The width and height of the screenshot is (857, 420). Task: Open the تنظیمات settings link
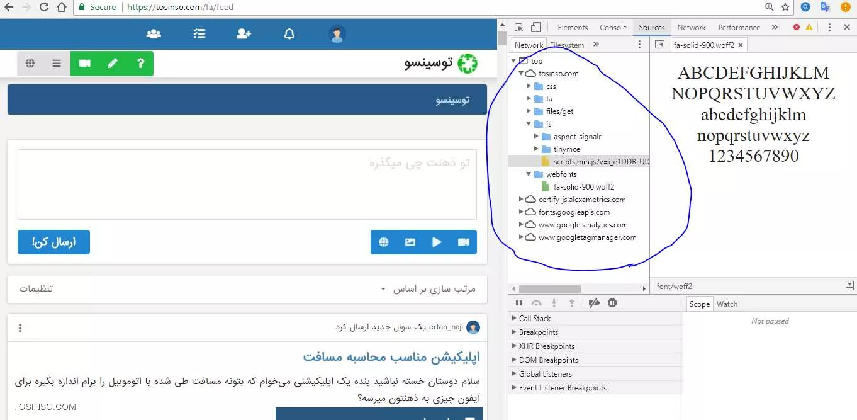coord(36,289)
